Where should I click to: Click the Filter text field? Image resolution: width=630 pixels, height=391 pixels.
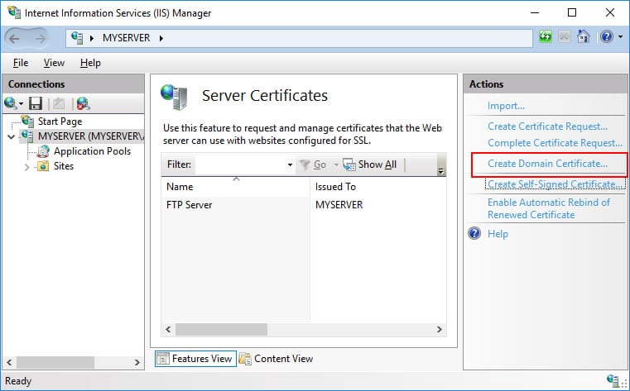pyautogui.click(x=241, y=165)
